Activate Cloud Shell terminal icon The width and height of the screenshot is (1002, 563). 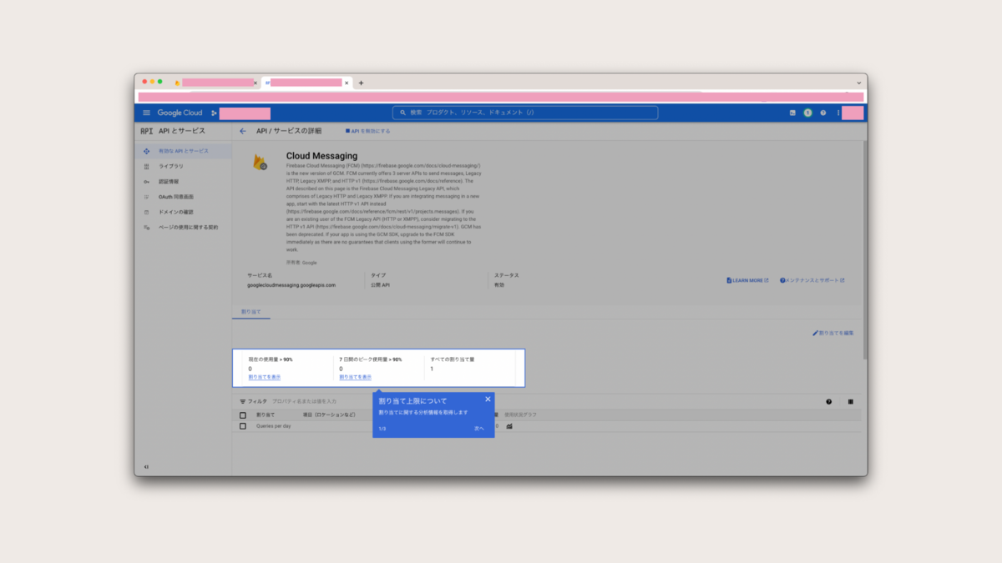coord(792,113)
